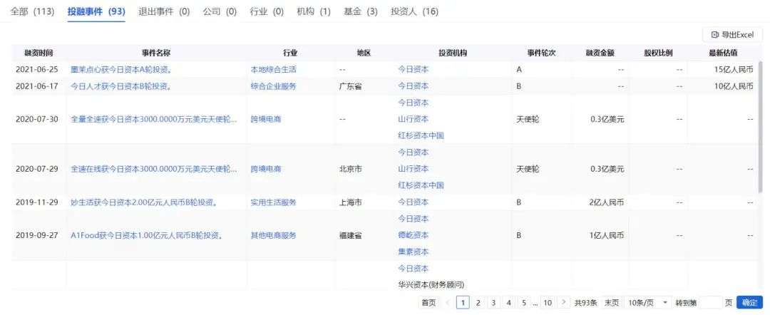Click the 共93条 total count text

coord(586,302)
